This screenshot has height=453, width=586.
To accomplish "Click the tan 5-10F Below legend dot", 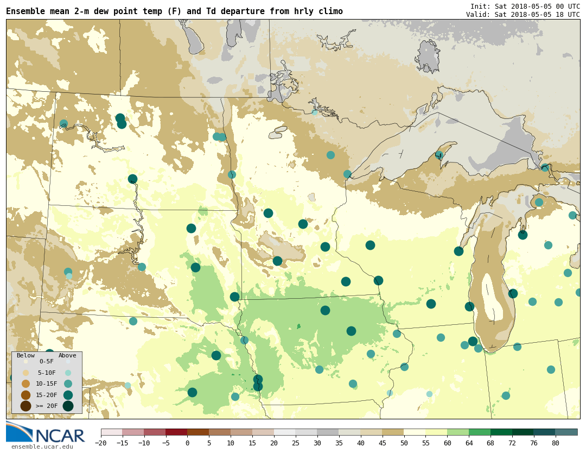I will [26, 373].
